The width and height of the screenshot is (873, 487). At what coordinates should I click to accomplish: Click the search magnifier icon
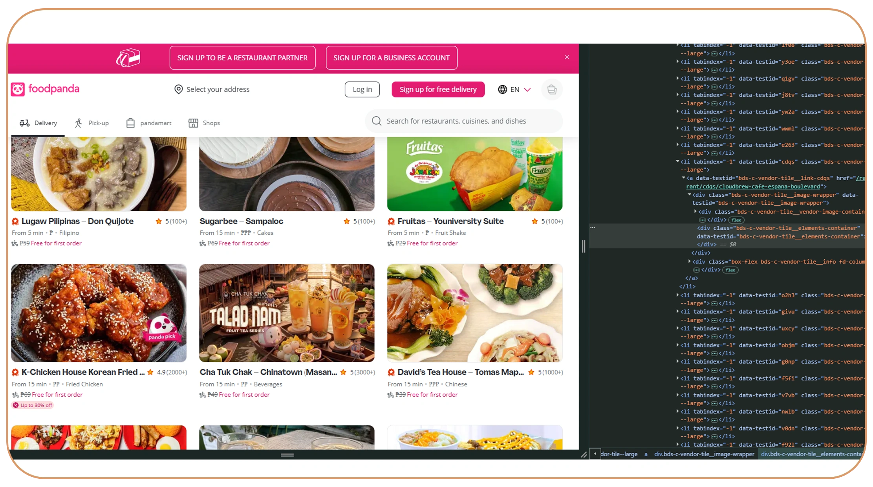click(376, 121)
